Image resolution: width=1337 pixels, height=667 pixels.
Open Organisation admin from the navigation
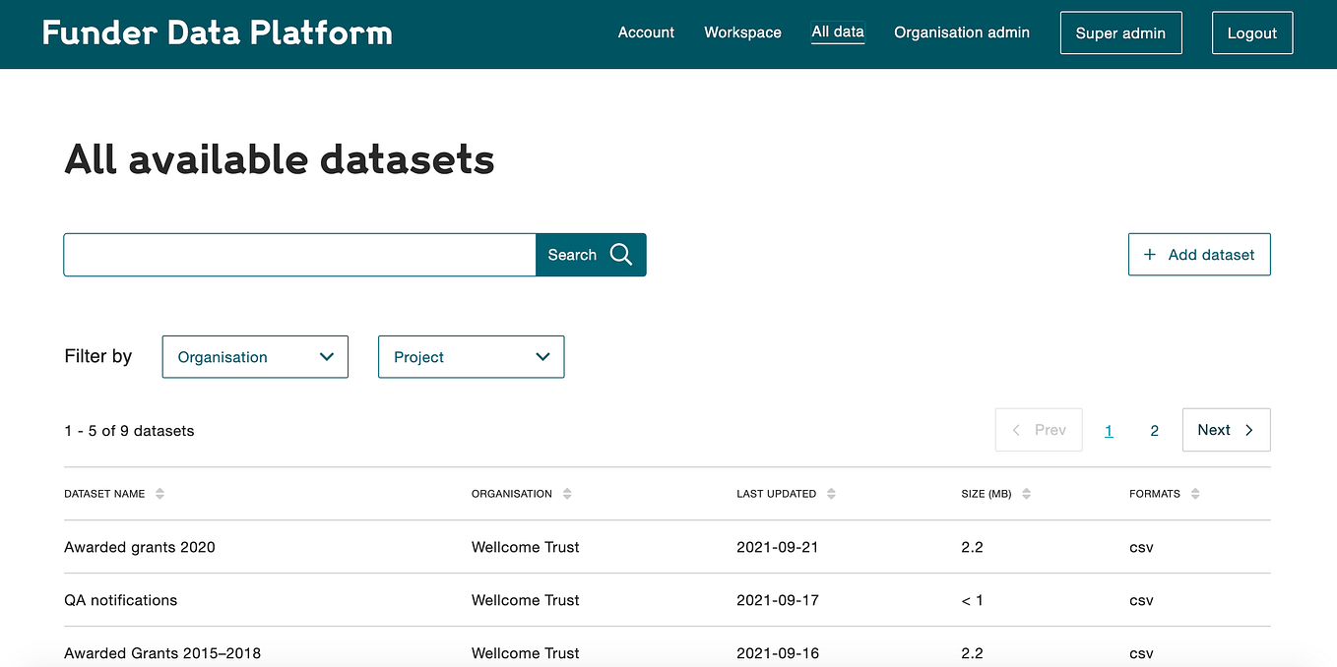961,31
